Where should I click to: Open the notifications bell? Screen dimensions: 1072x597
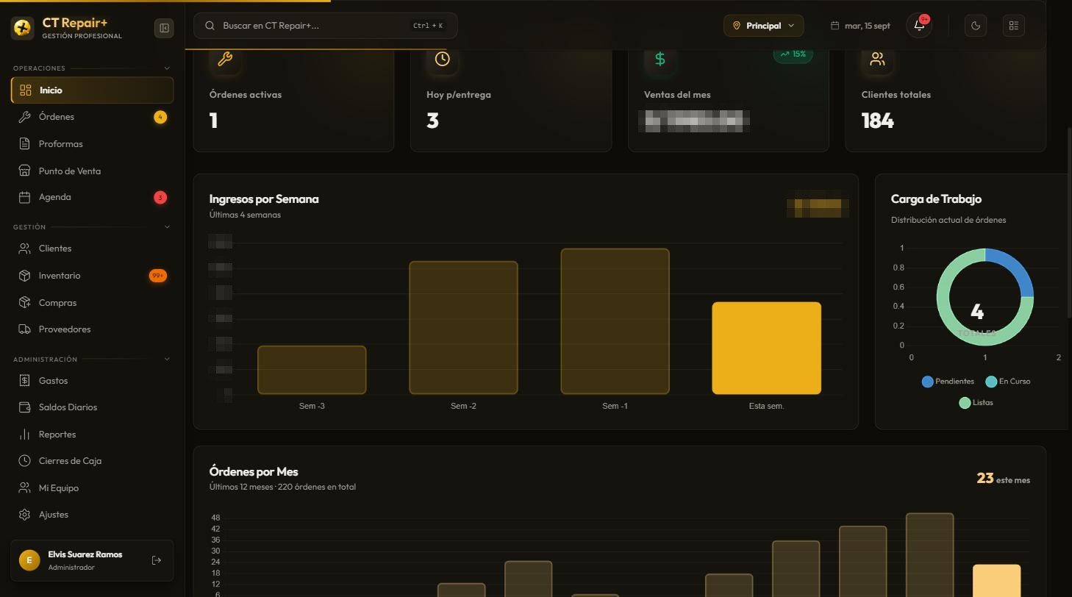(x=919, y=26)
